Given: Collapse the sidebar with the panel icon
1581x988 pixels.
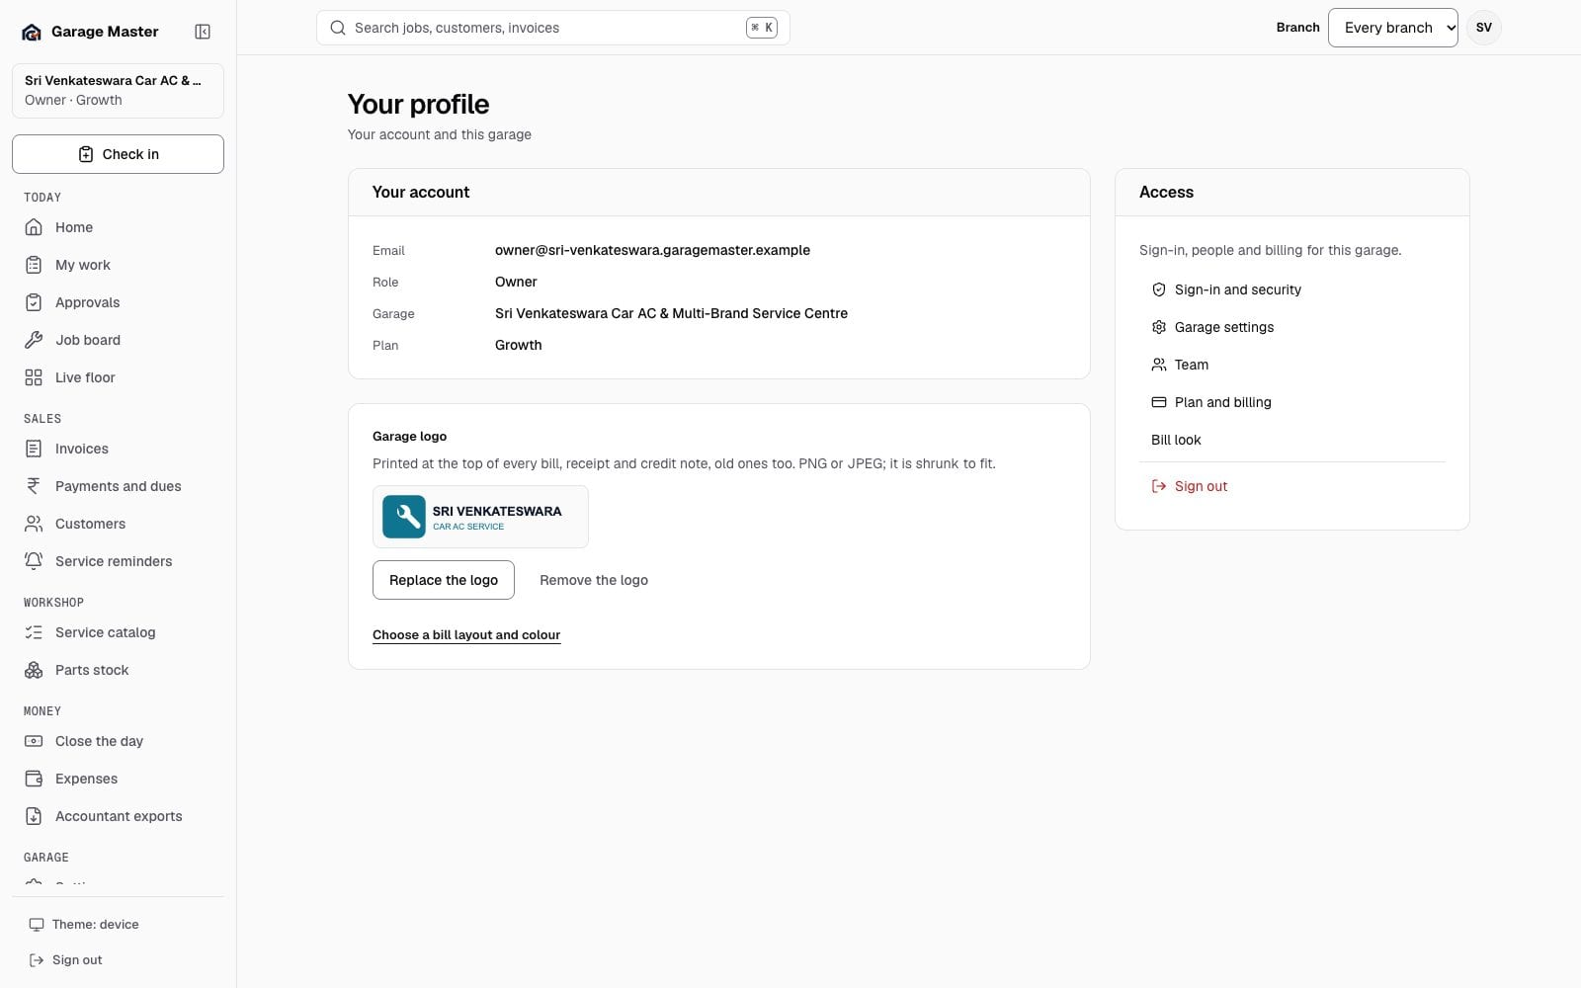Looking at the screenshot, I should click(203, 32).
